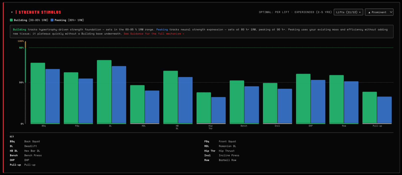Select the green Building bar for BSq

38,93
